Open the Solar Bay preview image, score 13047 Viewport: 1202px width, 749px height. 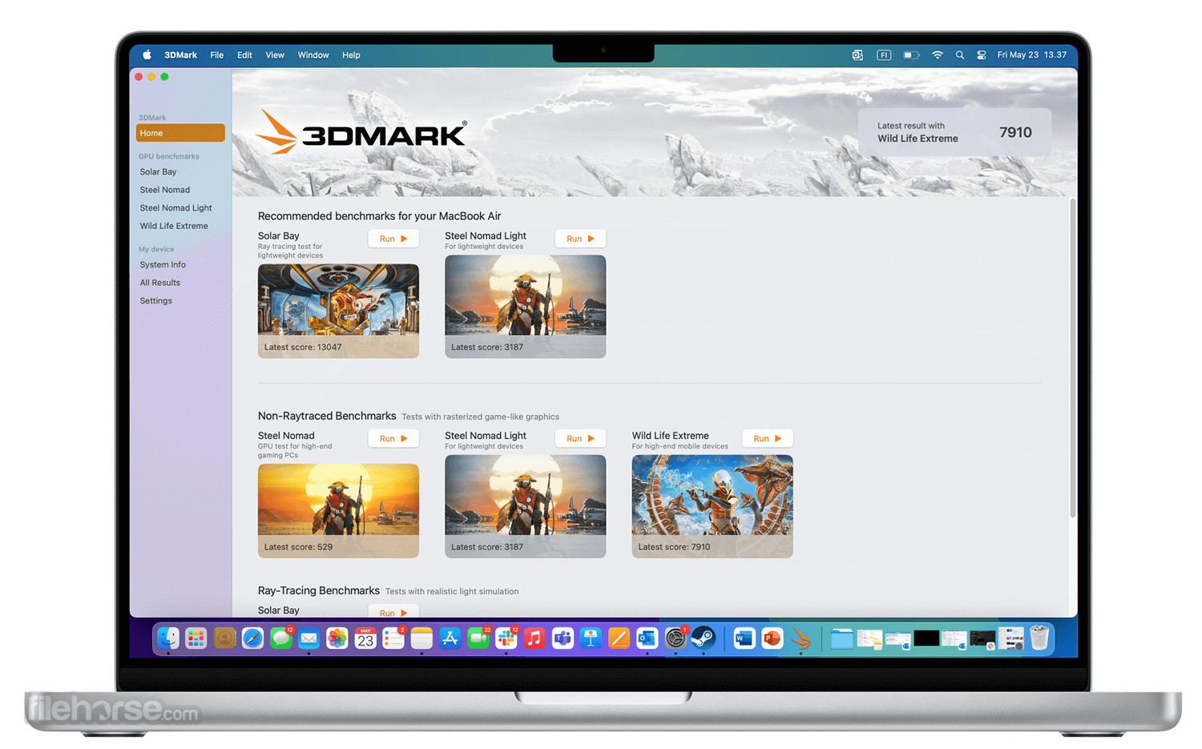(338, 311)
